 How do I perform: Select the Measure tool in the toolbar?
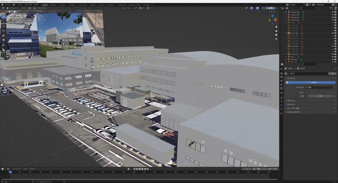click(x=4, y=50)
